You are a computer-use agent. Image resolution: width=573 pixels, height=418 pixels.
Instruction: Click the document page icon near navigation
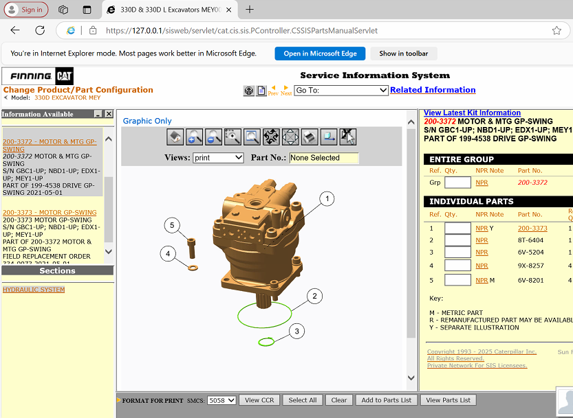[261, 90]
